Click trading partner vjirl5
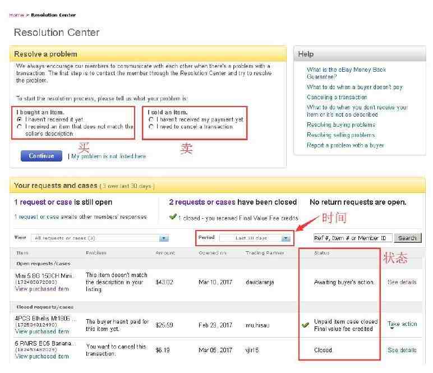This screenshot has height=373, width=433. (x=252, y=351)
